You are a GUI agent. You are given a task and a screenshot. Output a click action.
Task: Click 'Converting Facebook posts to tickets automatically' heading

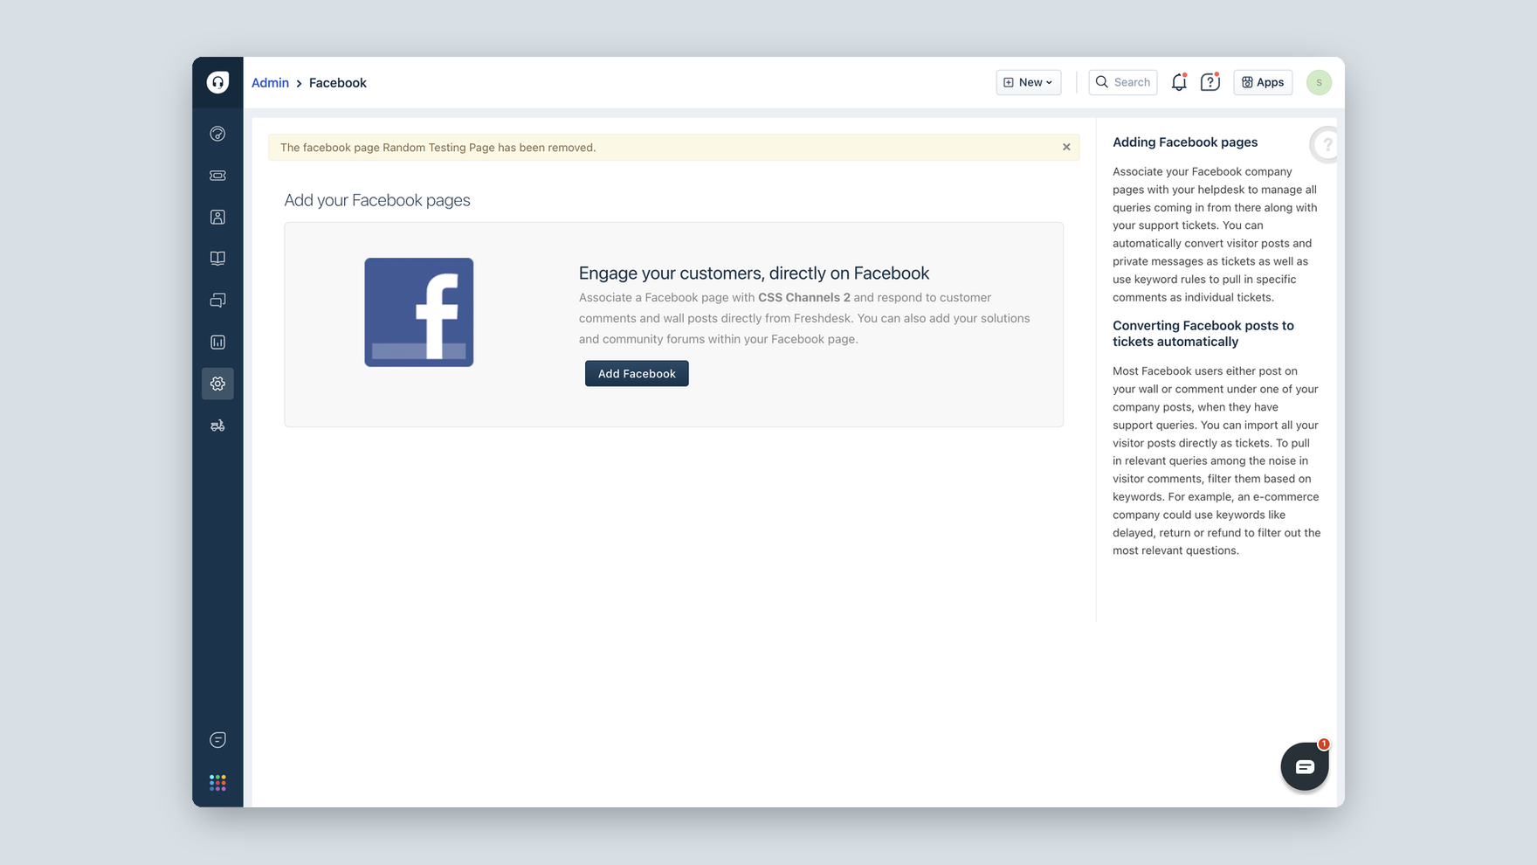pos(1203,333)
